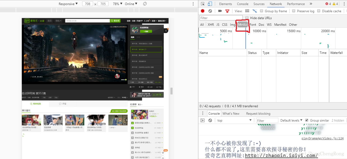This screenshot has width=347, height=159.
Task: Click the rotate device icon
Action: (x=145, y=4)
